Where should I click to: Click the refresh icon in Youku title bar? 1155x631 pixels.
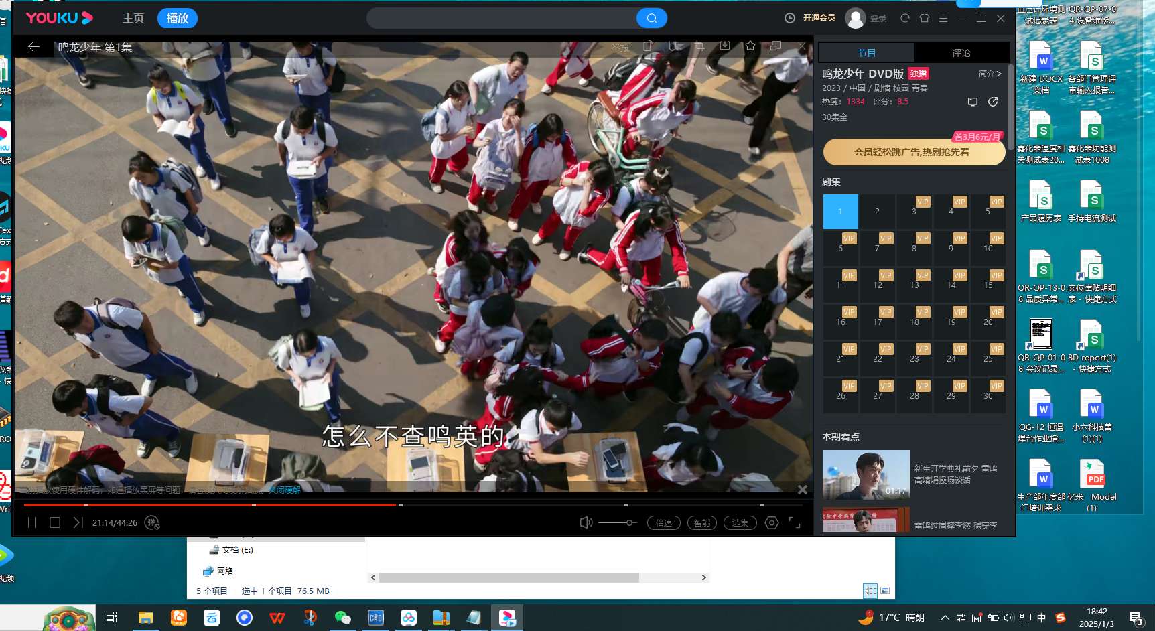(905, 18)
